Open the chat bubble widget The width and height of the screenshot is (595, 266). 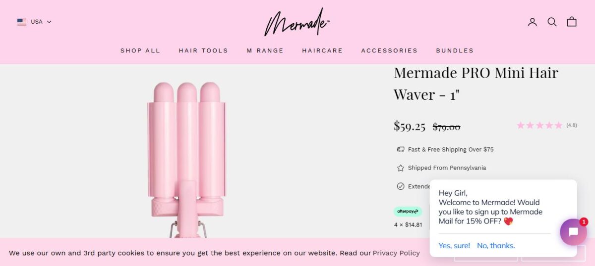[x=574, y=232]
